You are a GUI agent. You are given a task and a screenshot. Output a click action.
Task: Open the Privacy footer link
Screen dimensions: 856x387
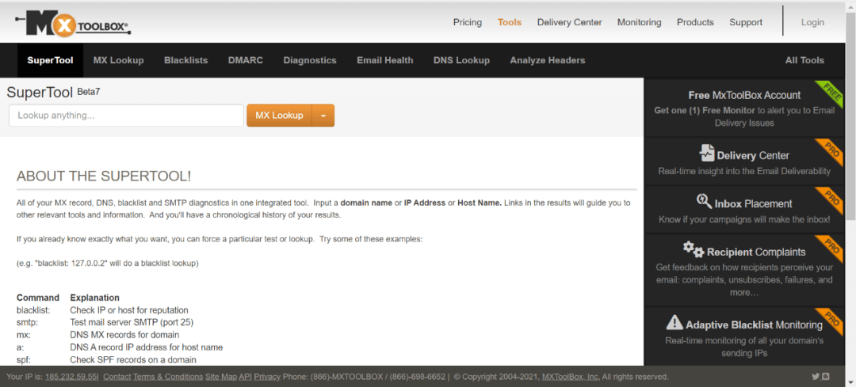click(x=267, y=377)
